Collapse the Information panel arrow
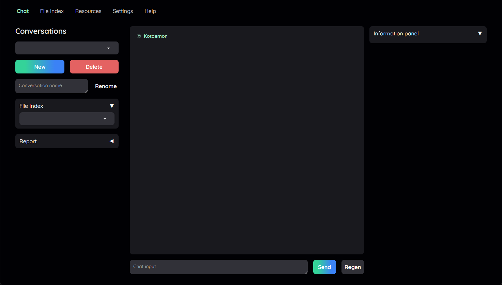502x285 pixels. click(x=480, y=34)
